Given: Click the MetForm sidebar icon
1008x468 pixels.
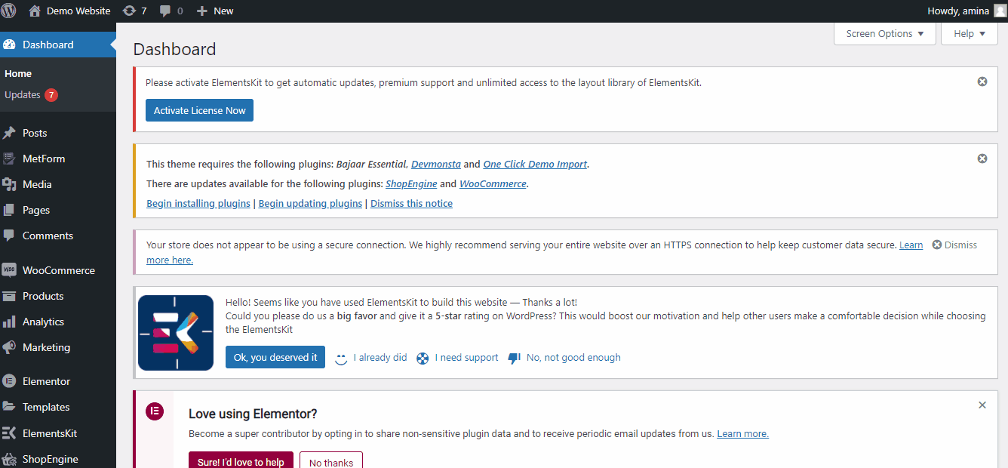Looking at the screenshot, I should pos(9,159).
